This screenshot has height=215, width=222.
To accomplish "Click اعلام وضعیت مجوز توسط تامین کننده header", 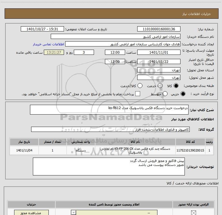I will (x=114, y=204).
